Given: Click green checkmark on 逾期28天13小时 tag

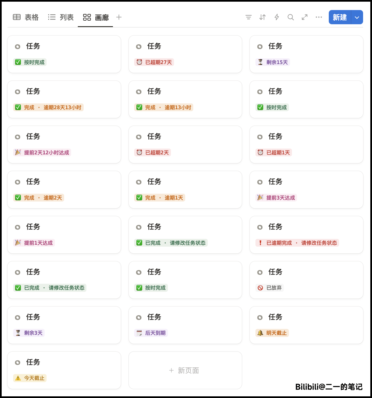Looking at the screenshot, I should [x=18, y=107].
